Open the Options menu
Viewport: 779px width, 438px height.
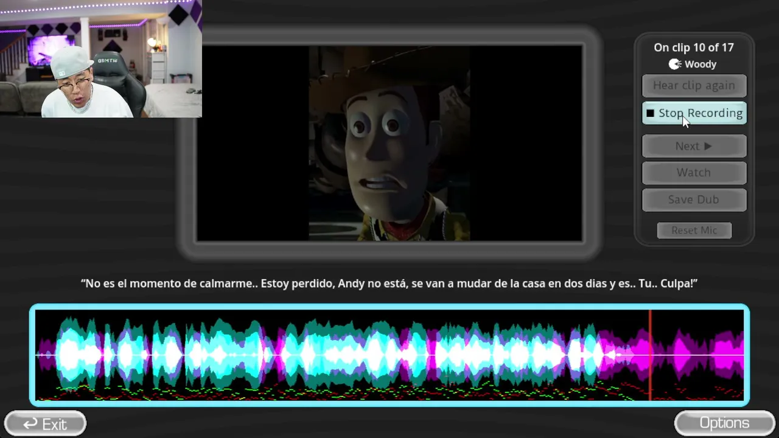[x=724, y=423]
